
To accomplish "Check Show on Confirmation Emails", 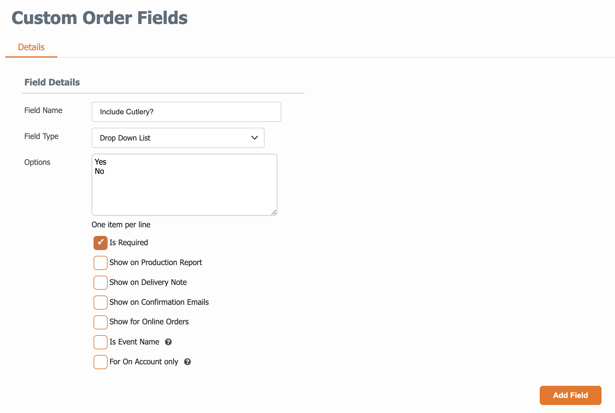I will (101, 303).
